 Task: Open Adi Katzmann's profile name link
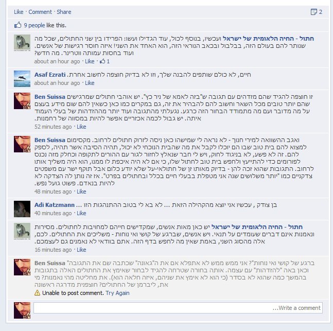click(55, 205)
